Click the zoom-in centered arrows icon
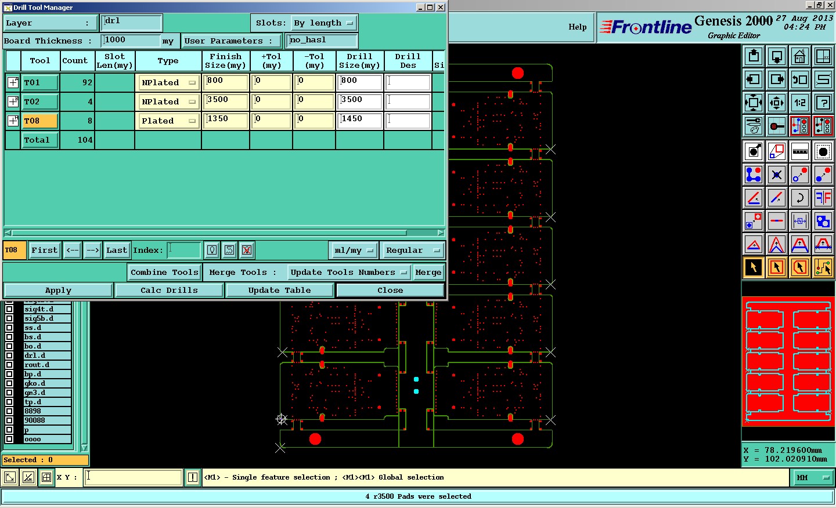This screenshot has height=508, width=836. [x=777, y=103]
